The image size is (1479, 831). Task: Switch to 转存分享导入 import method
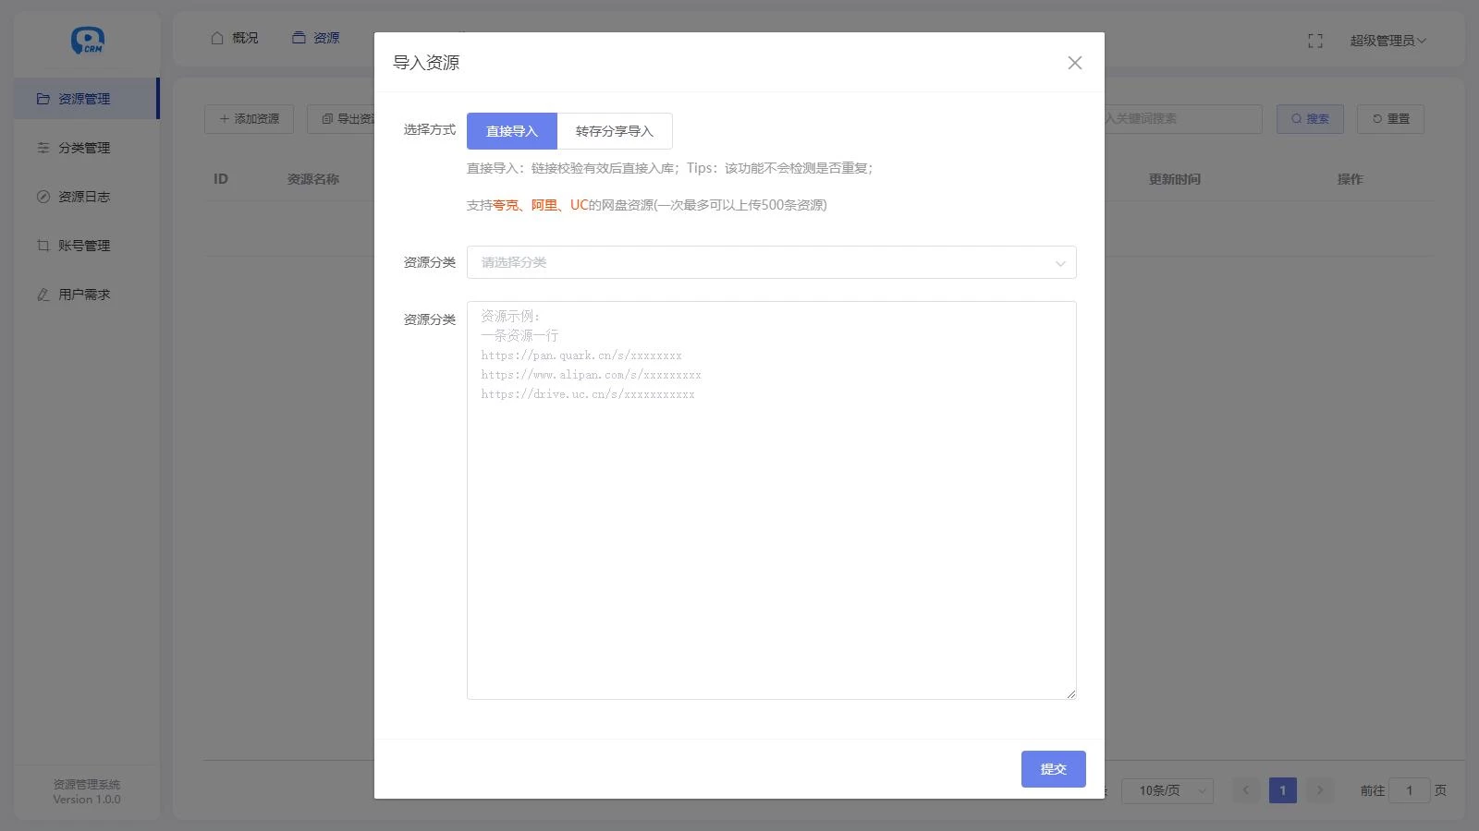614,131
